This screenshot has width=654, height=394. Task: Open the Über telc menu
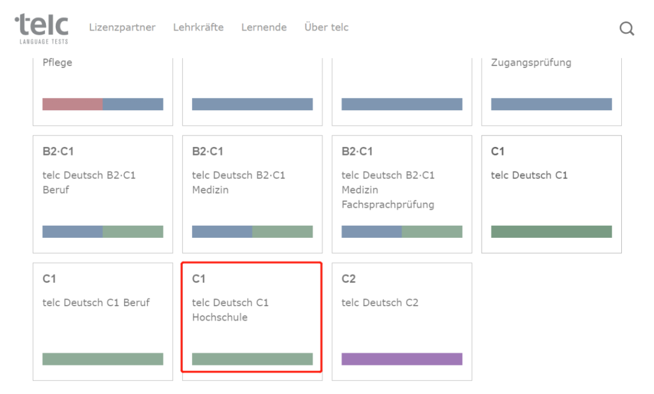tap(326, 27)
